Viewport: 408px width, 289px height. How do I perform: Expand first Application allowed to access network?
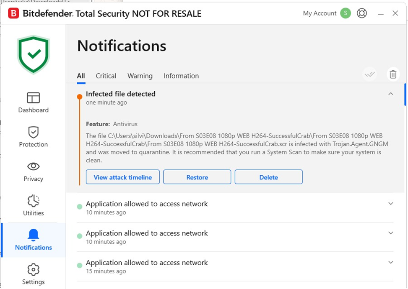[x=391, y=204]
